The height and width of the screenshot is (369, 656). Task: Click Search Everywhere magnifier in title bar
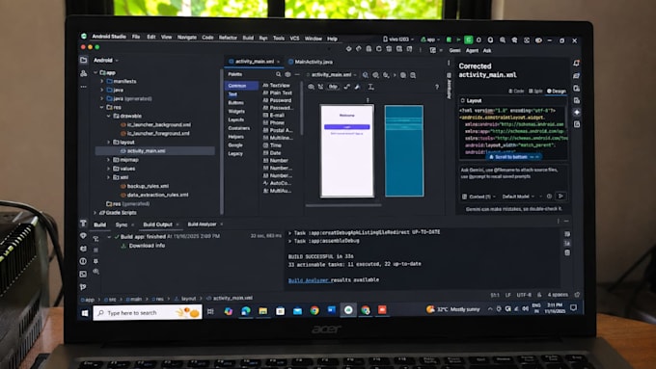[x=503, y=40]
